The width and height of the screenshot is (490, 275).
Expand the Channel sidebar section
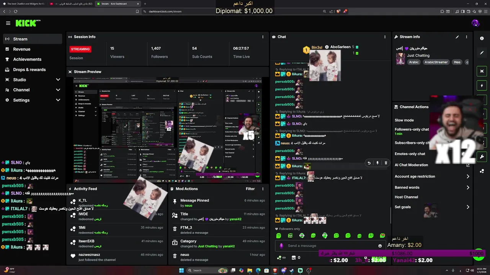coord(32,90)
